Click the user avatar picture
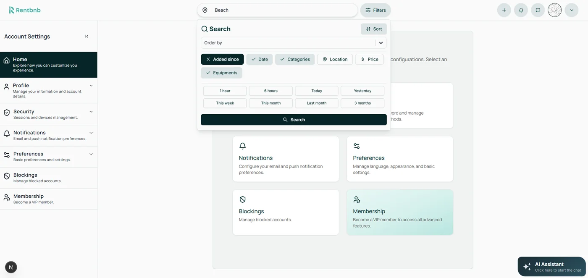The image size is (588, 278). [x=554, y=10]
